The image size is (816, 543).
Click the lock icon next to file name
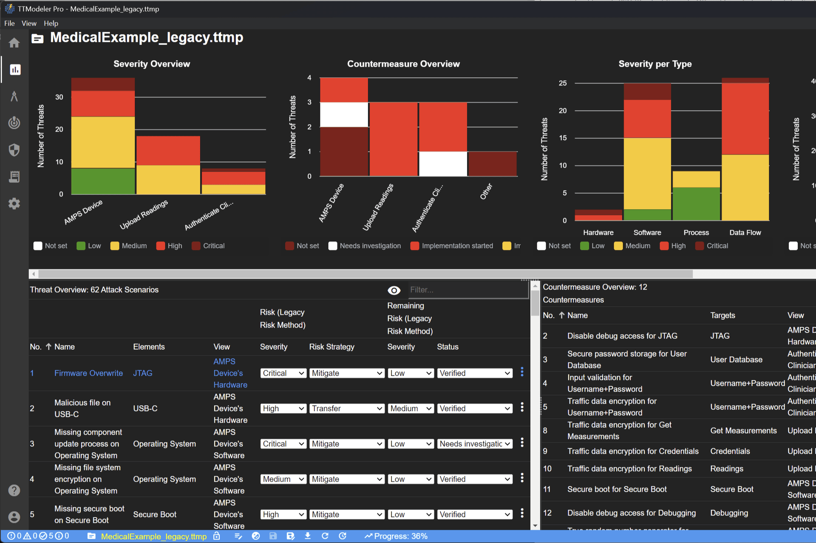(217, 536)
